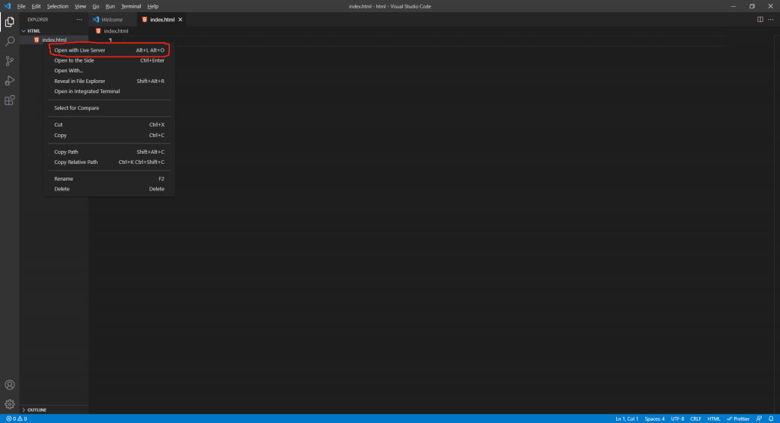This screenshot has height=423, width=780.
Task: Open the Source Control view icon
Action: coord(9,61)
